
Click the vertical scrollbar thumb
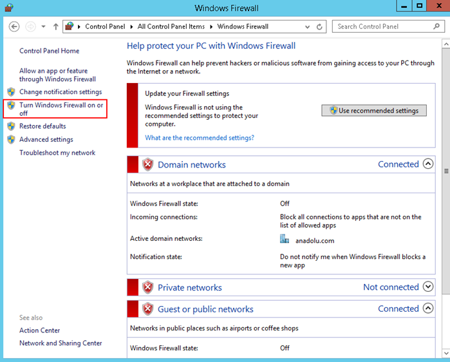click(446, 171)
